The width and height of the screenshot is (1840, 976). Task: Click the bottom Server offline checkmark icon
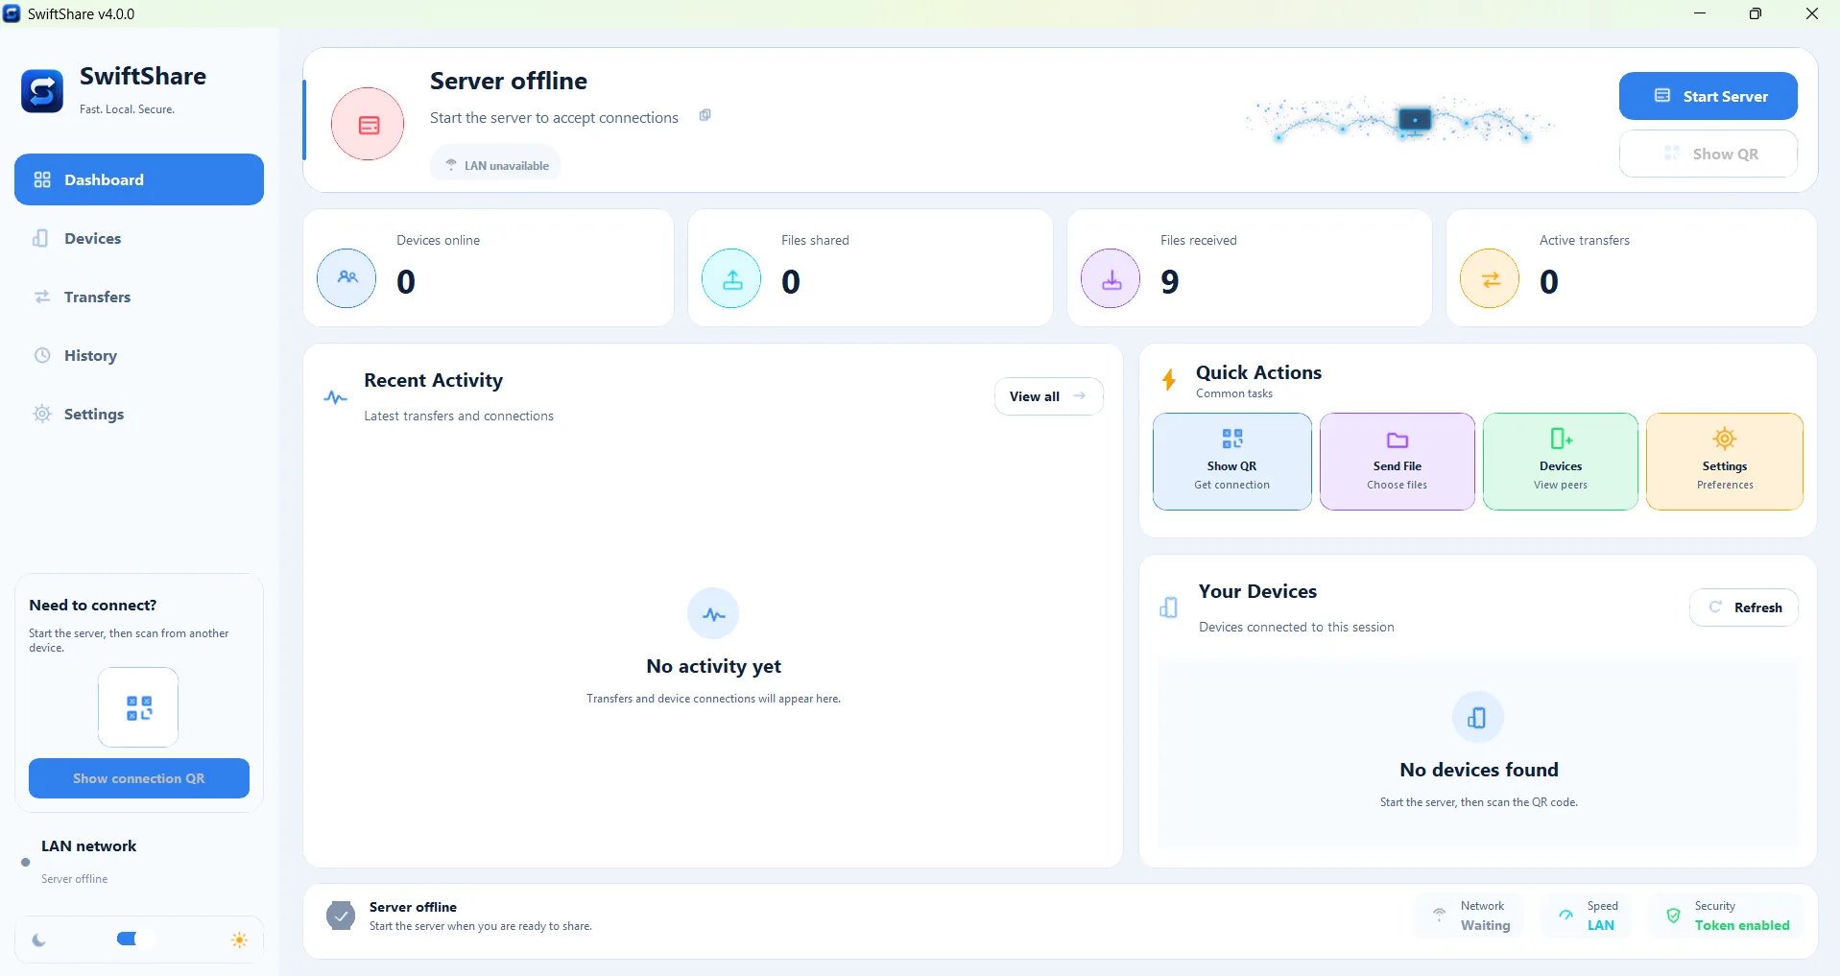click(340, 916)
